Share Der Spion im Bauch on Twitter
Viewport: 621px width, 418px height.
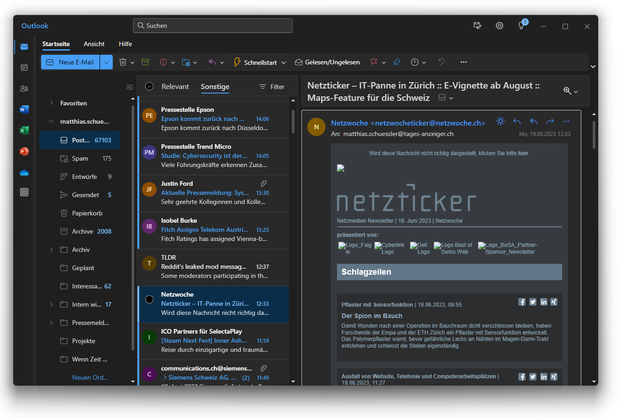533,302
